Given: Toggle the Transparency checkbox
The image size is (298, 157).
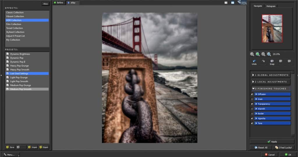Looking at the screenshot, I should click(x=252, y=104).
